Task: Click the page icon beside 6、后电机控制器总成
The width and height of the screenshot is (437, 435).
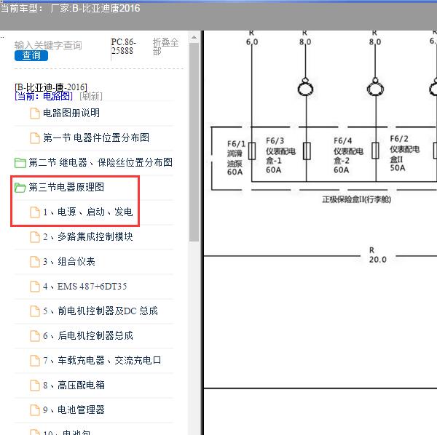Action: pyautogui.click(x=35, y=336)
